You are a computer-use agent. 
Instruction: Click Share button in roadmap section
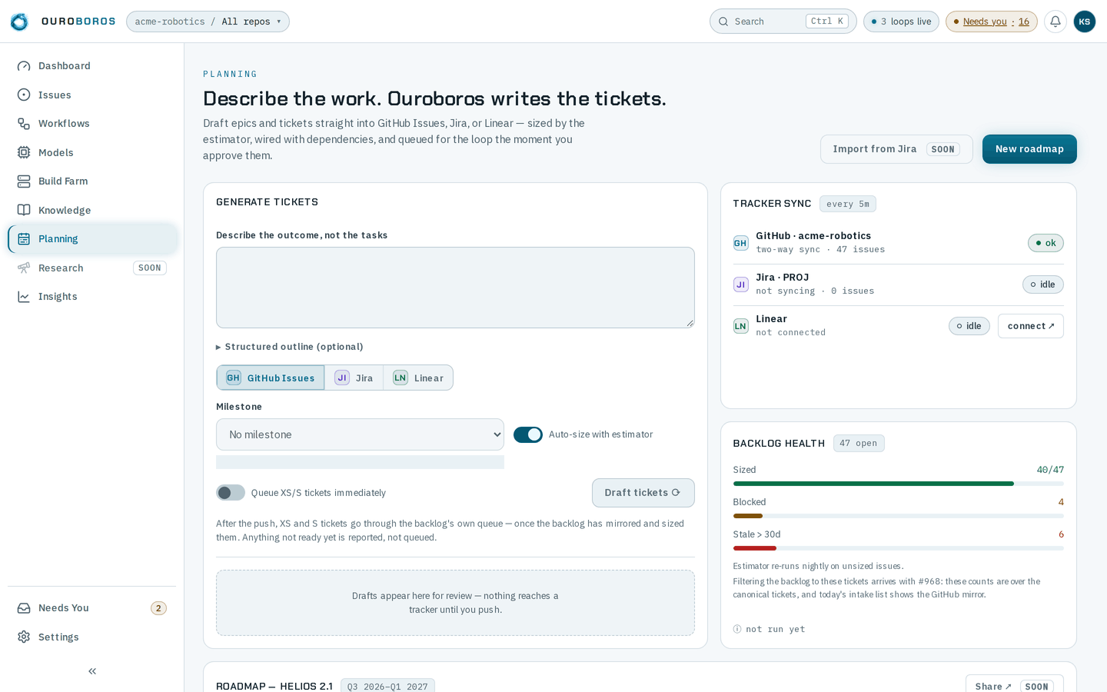pyautogui.click(x=1015, y=686)
